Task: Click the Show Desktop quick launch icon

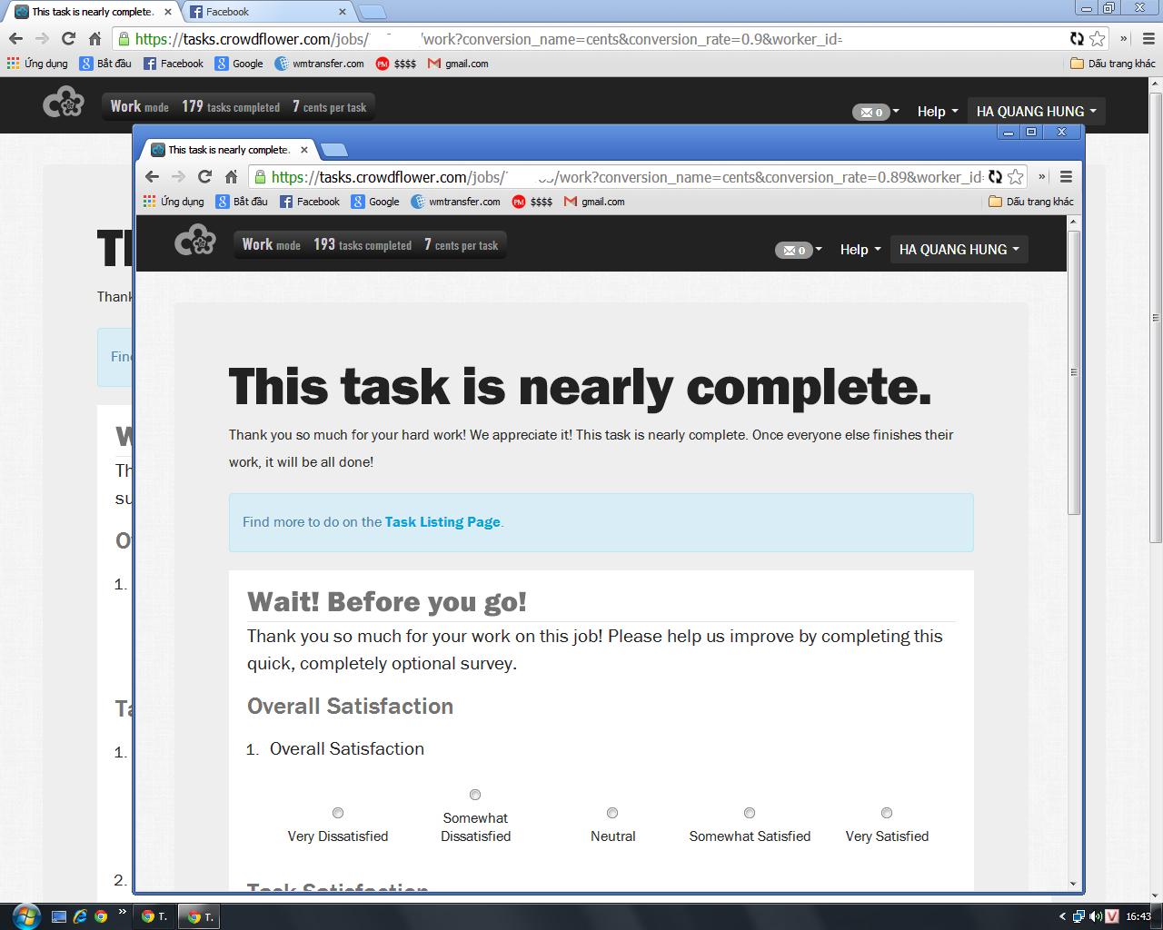Action: [59, 917]
